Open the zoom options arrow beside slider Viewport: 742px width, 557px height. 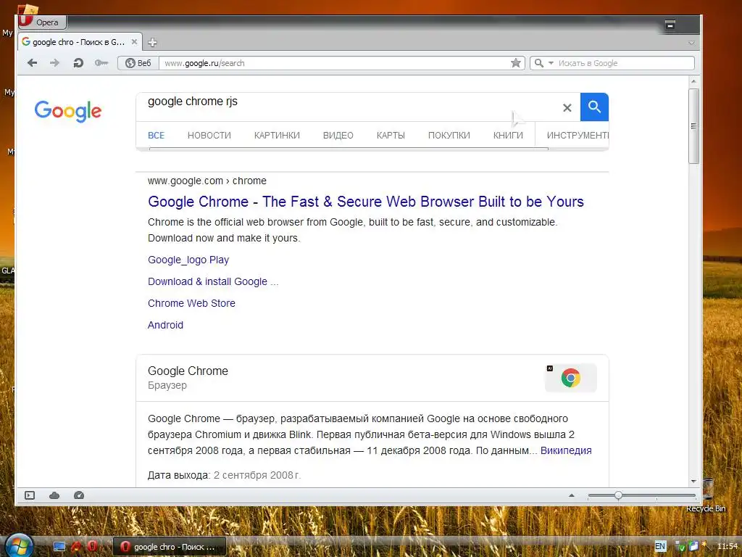tap(572, 495)
